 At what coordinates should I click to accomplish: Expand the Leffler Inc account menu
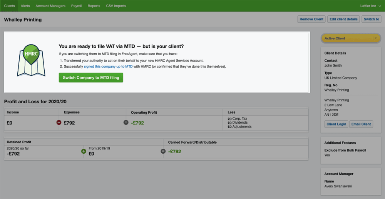click(370, 6)
